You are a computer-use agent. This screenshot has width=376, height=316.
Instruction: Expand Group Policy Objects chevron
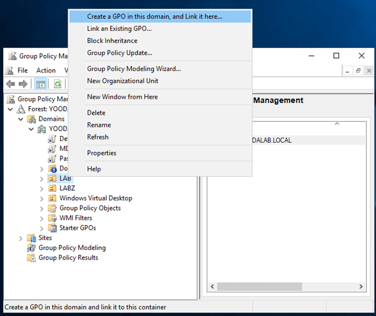coord(42,209)
